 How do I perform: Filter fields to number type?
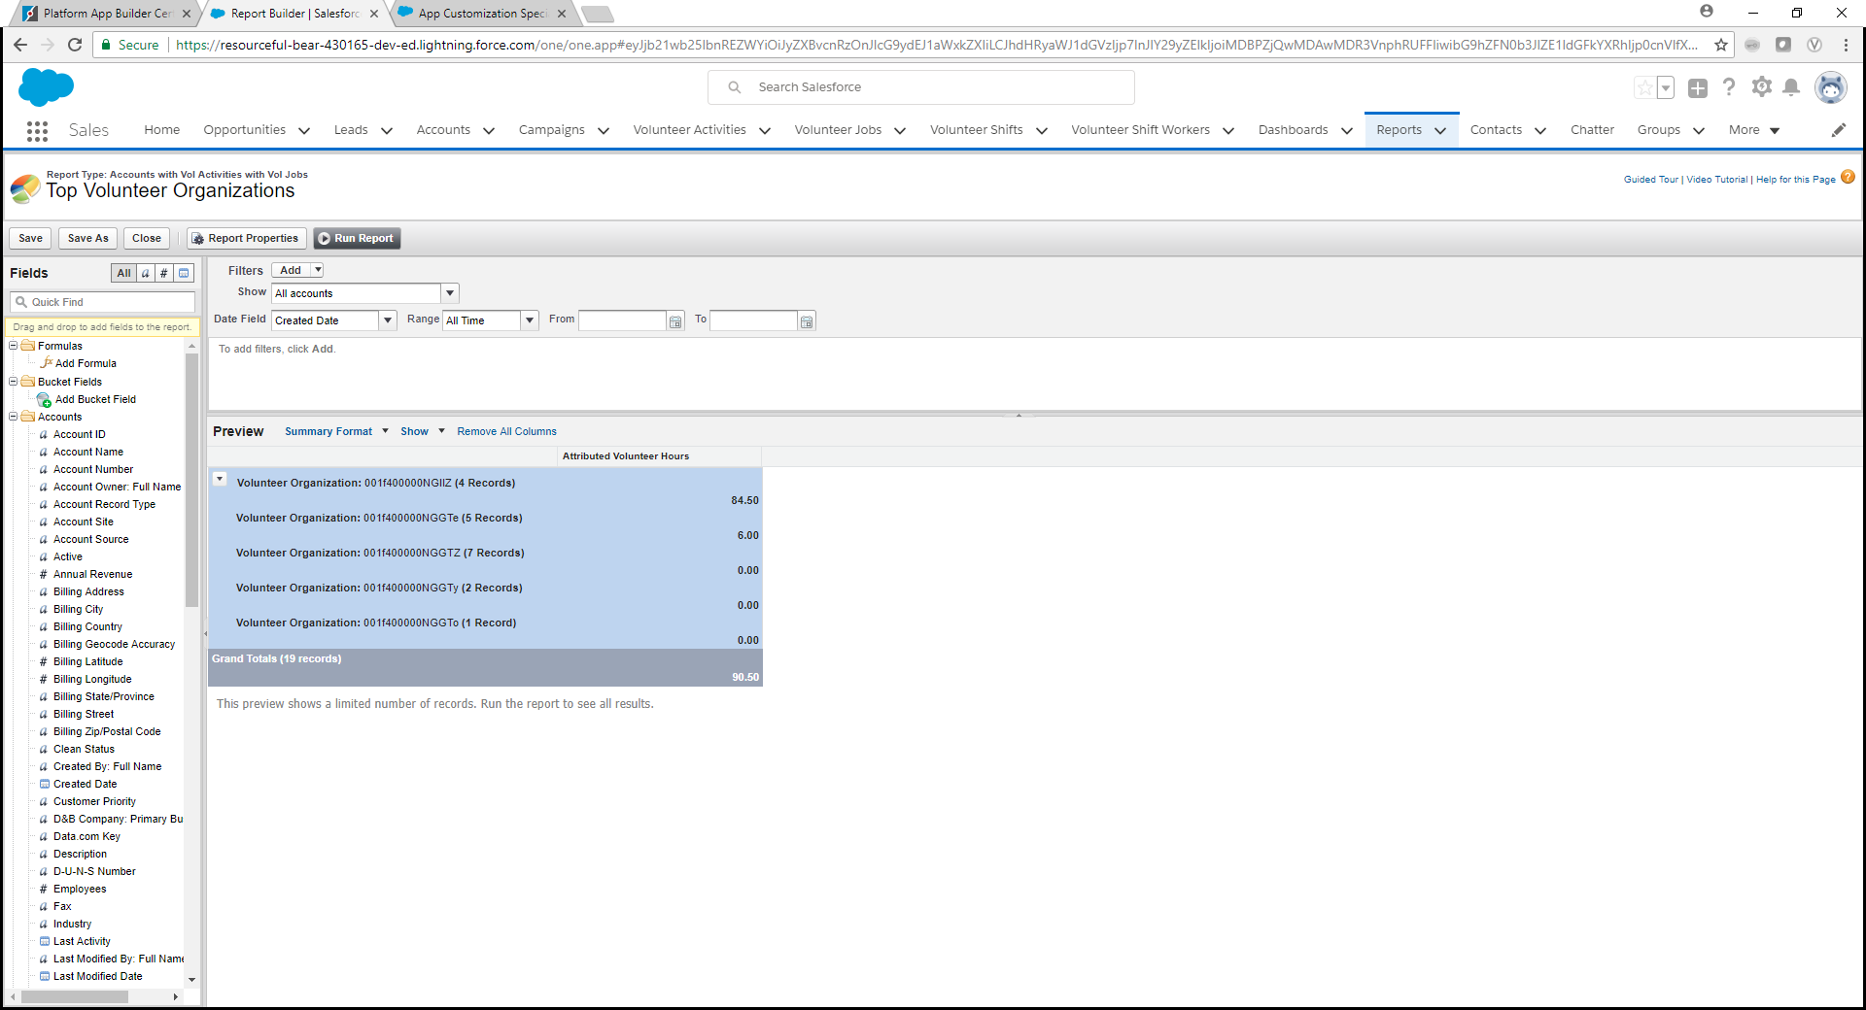point(164,274)
